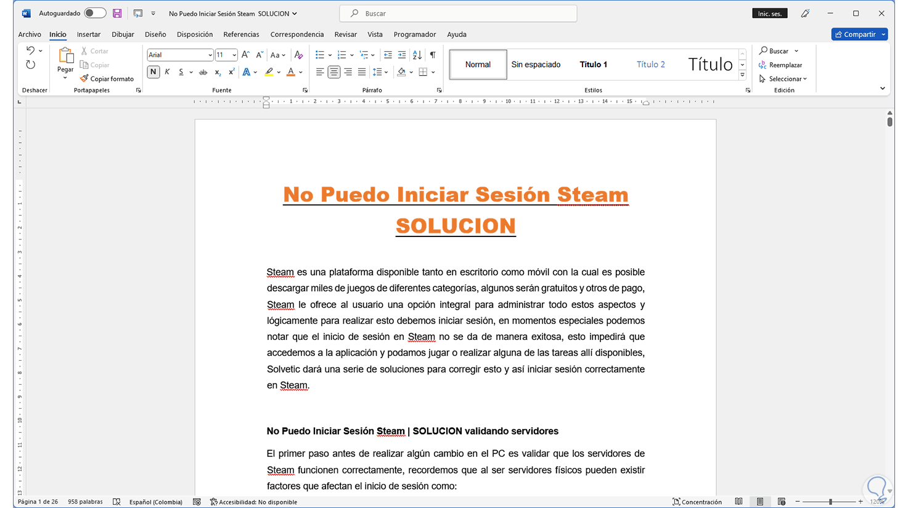Justify the paragraph text
The width and height of the screenshot is (908, 508).
[x=362, y=72]
